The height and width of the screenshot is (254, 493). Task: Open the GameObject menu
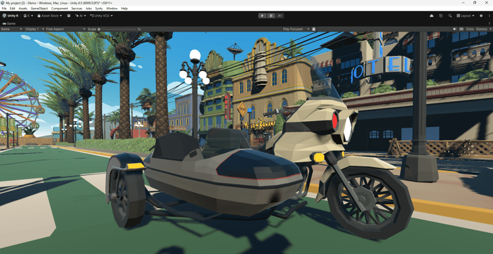(x=39, y=9)
